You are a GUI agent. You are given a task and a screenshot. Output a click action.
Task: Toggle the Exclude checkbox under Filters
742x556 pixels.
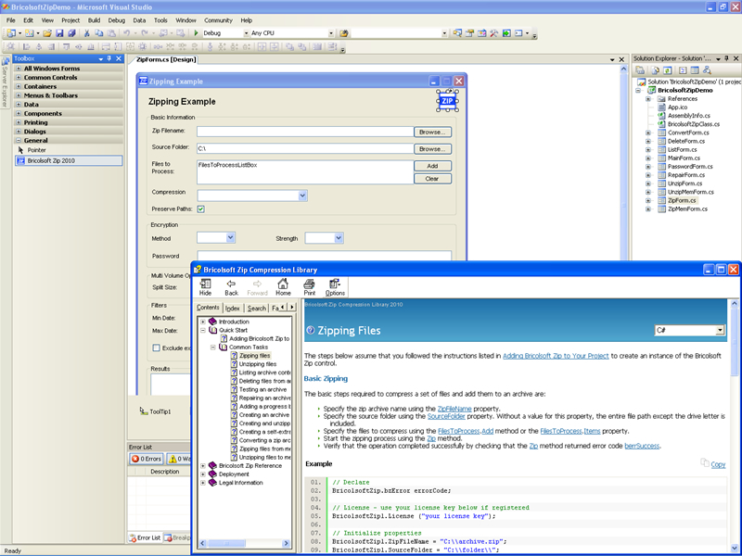(156, 348)
